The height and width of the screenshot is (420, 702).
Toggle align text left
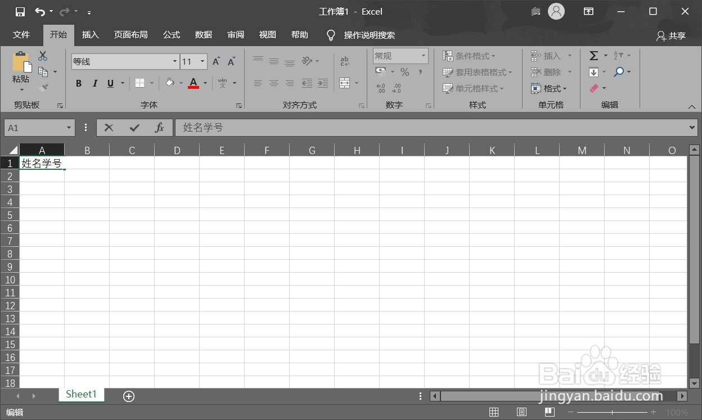(x=258, y=83)
